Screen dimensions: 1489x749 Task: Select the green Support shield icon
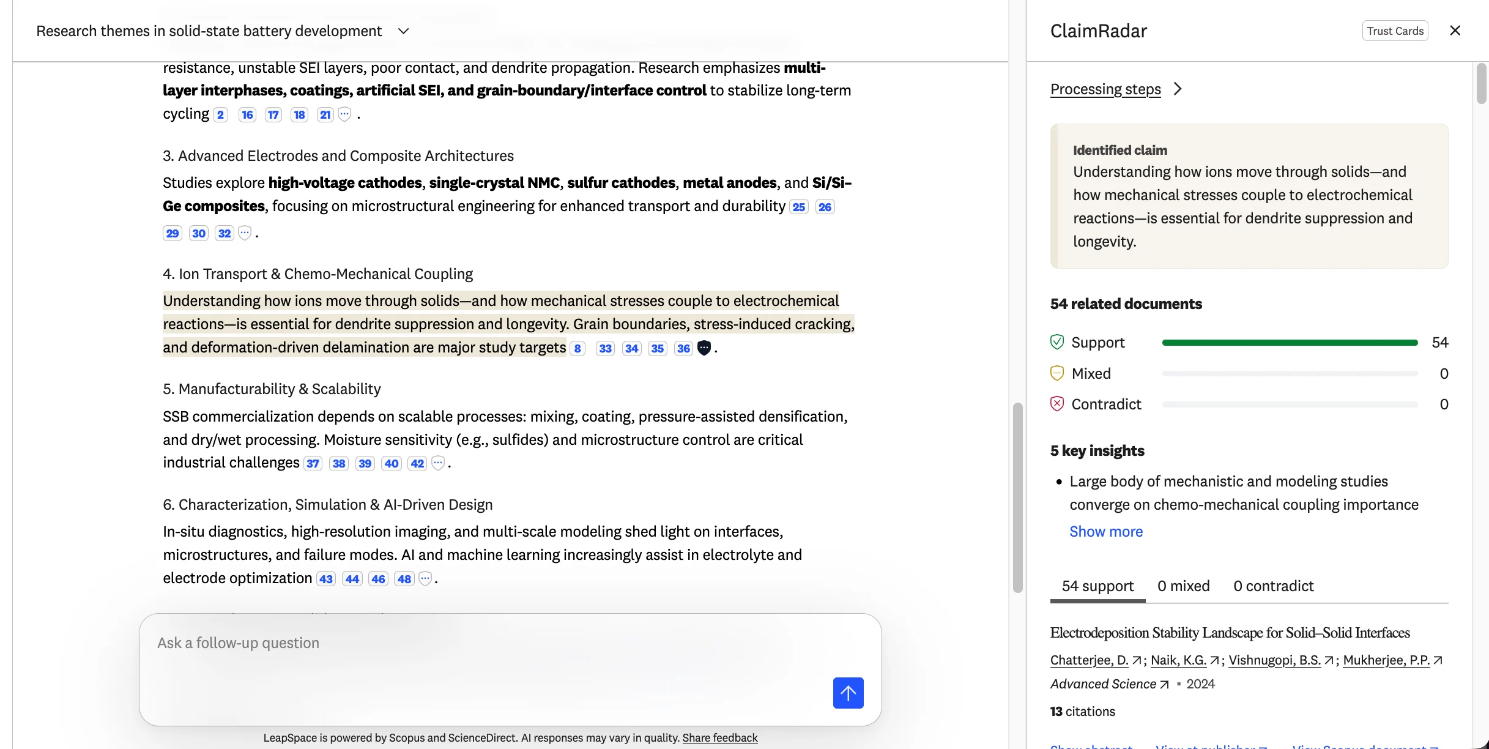tap(1056, 342)
